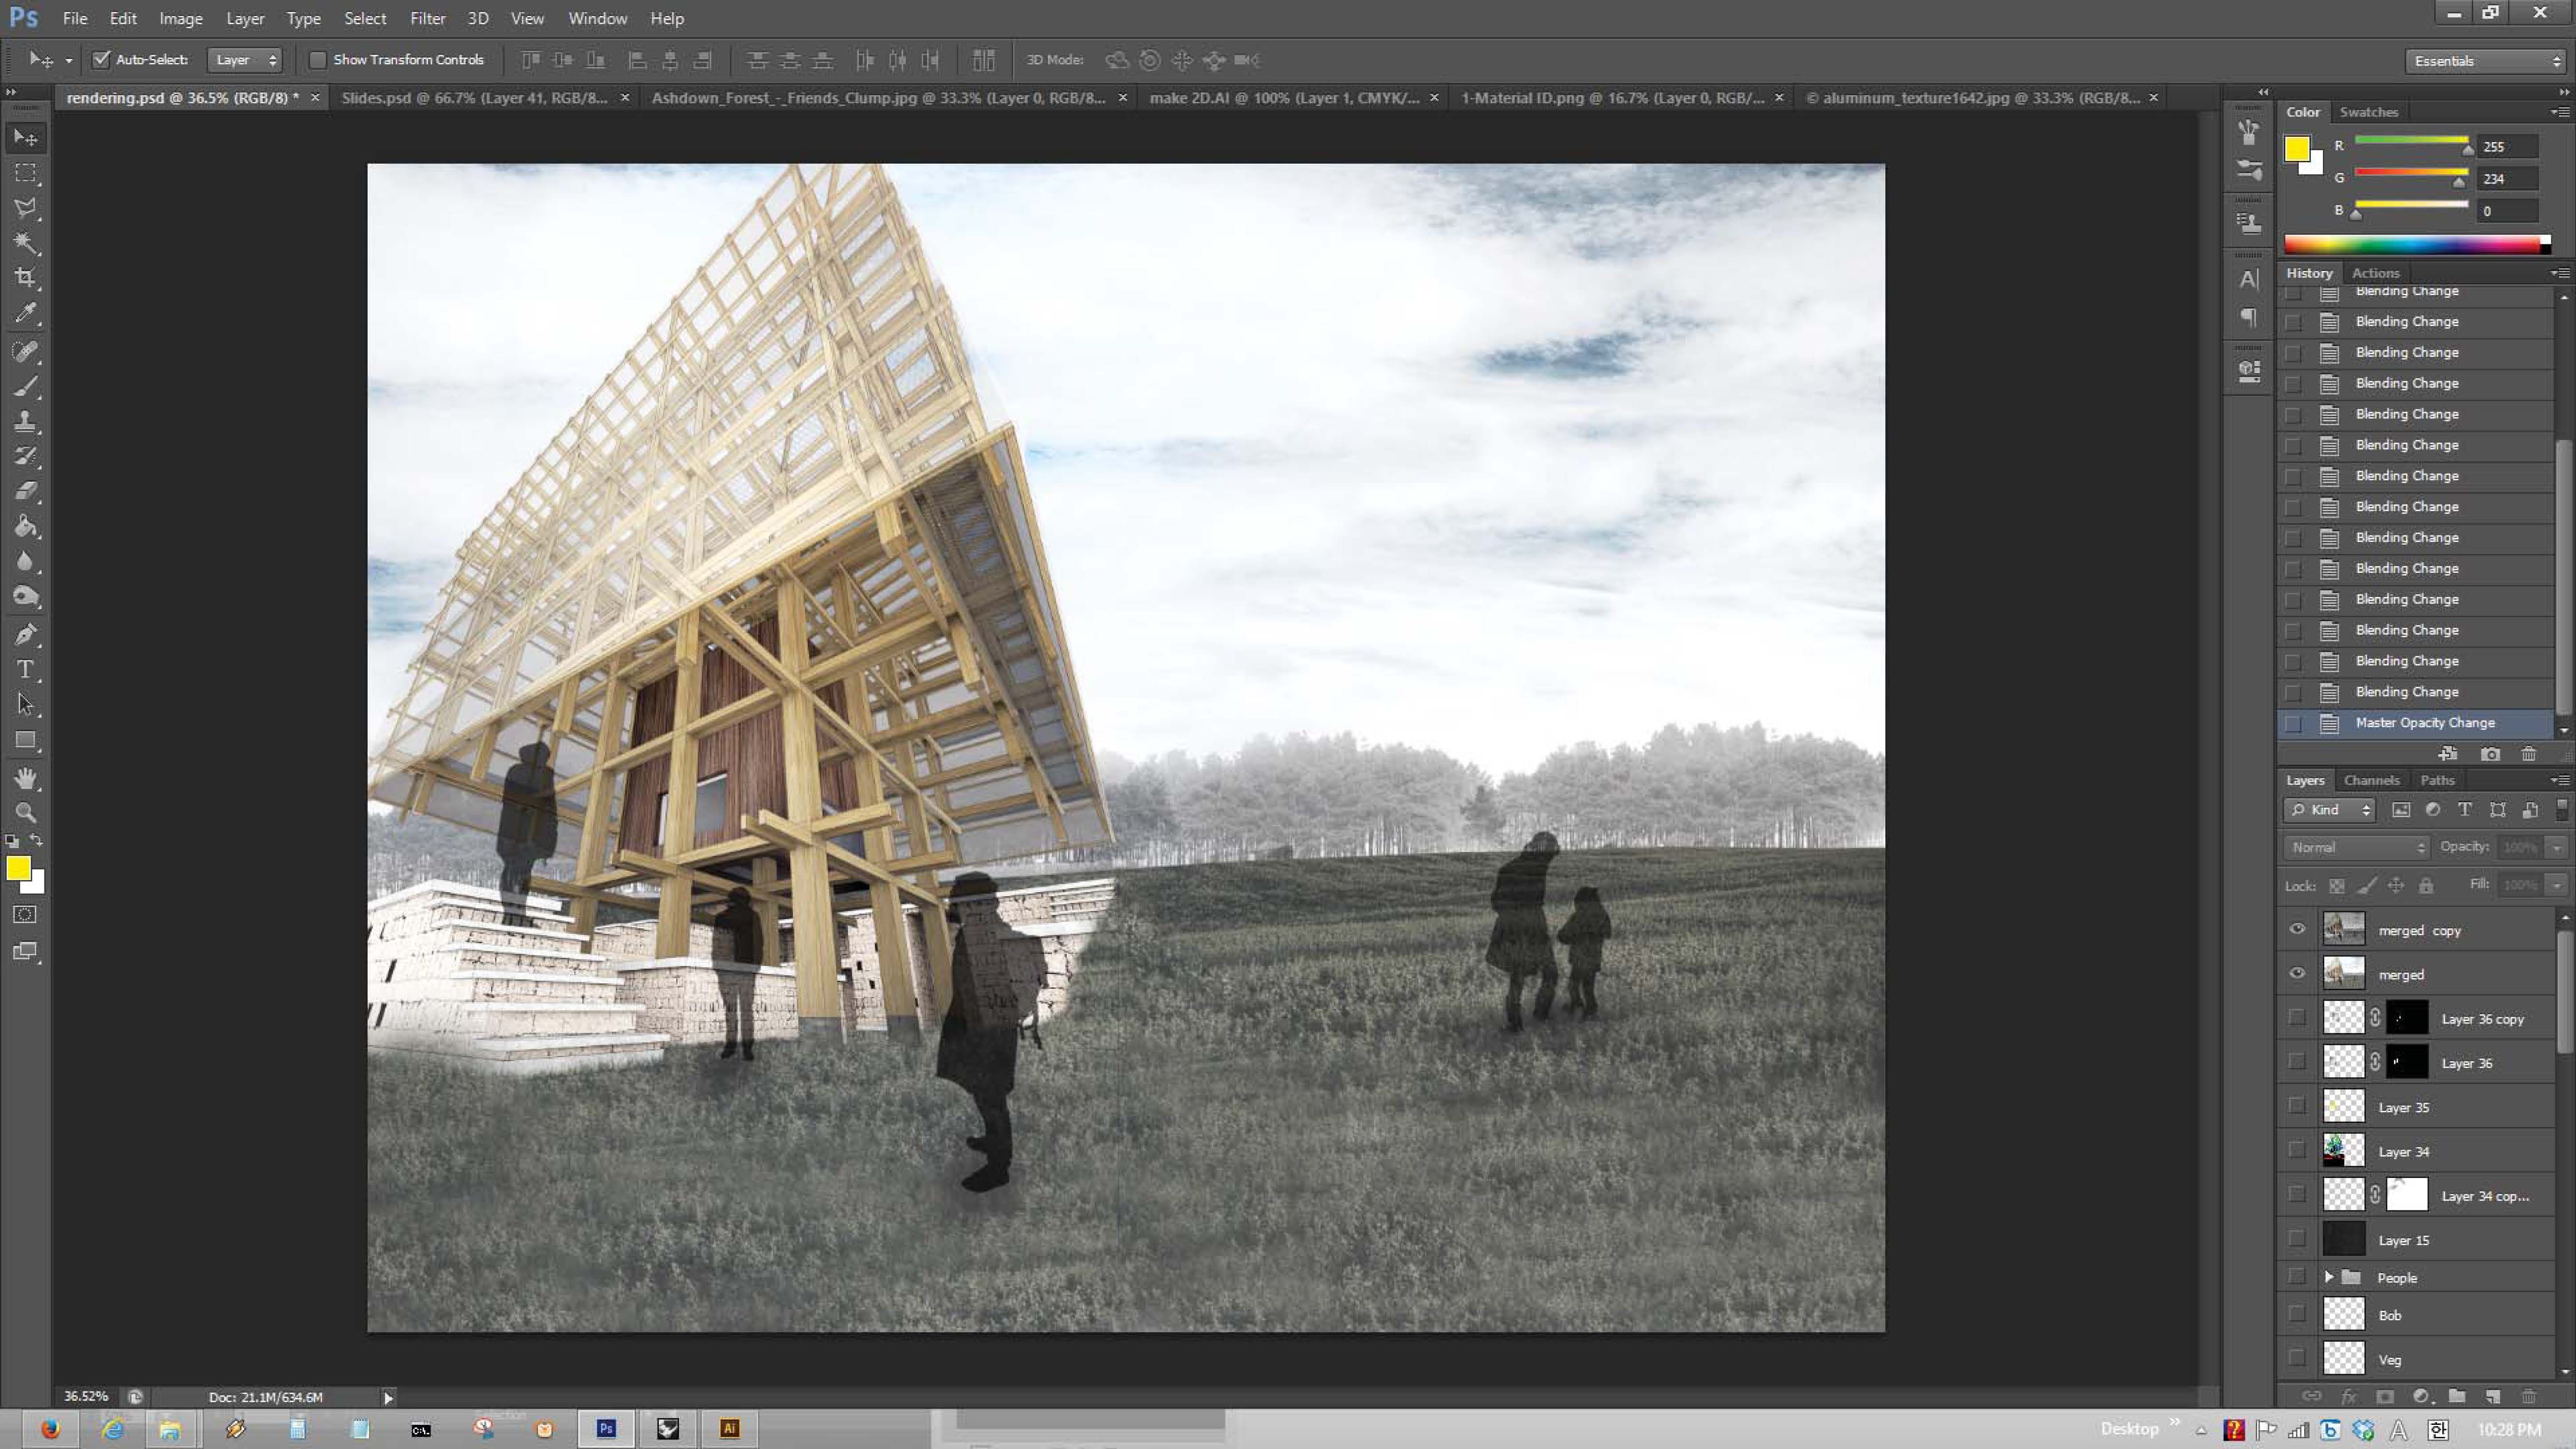Open the Move tool preset picker arrow
2576x1449 pixels.
[68, 61]
